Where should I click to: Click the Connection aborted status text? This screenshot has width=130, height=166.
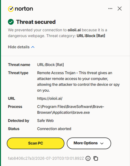pos(54,129)
